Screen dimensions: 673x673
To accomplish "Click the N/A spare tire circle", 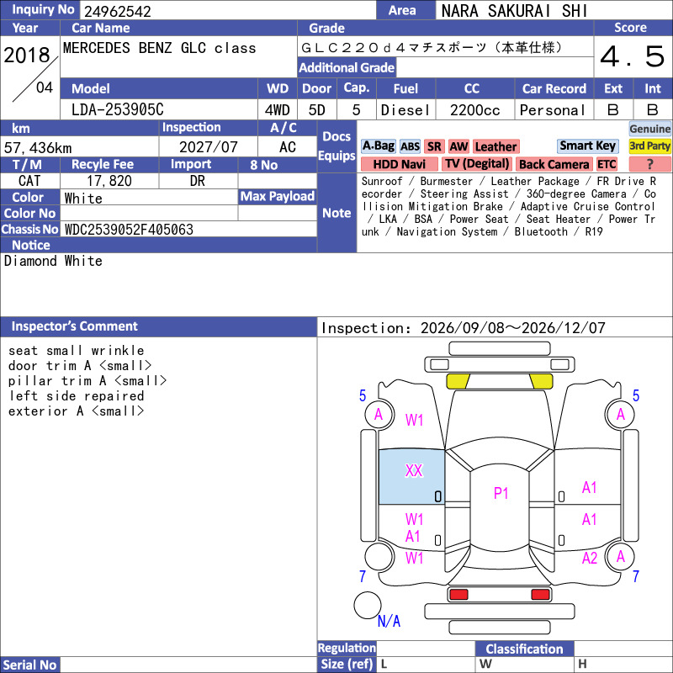I will click(x=368, y=605).
